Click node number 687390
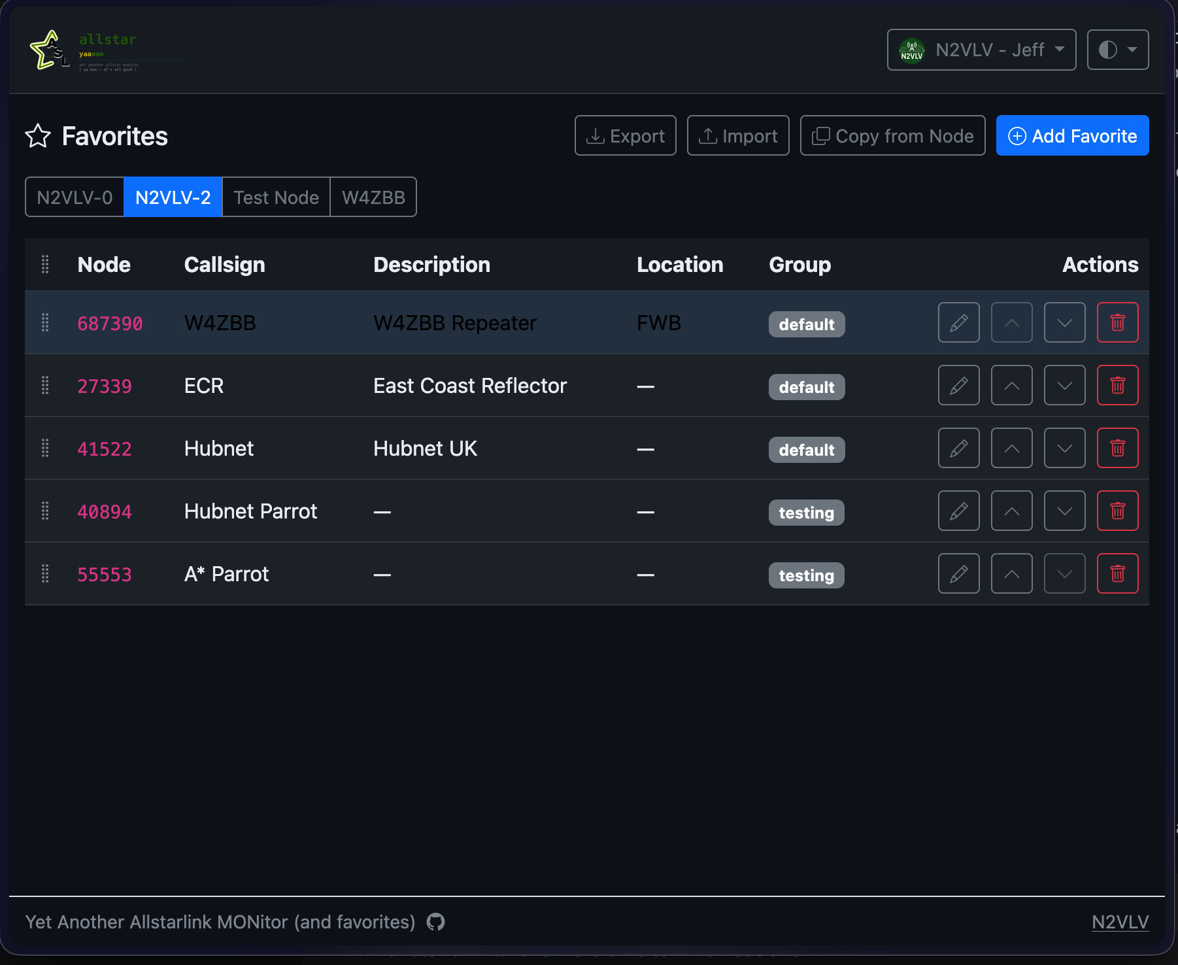 pyautogui.click(x=110, y=323)
